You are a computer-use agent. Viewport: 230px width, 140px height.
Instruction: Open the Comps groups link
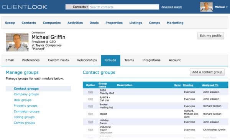[x=24, y=123]
